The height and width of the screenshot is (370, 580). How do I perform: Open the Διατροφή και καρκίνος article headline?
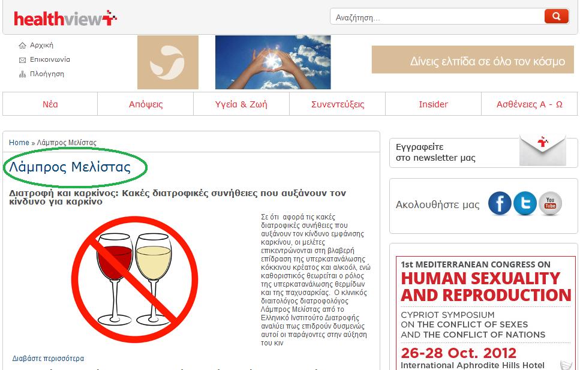coord(178,197)
